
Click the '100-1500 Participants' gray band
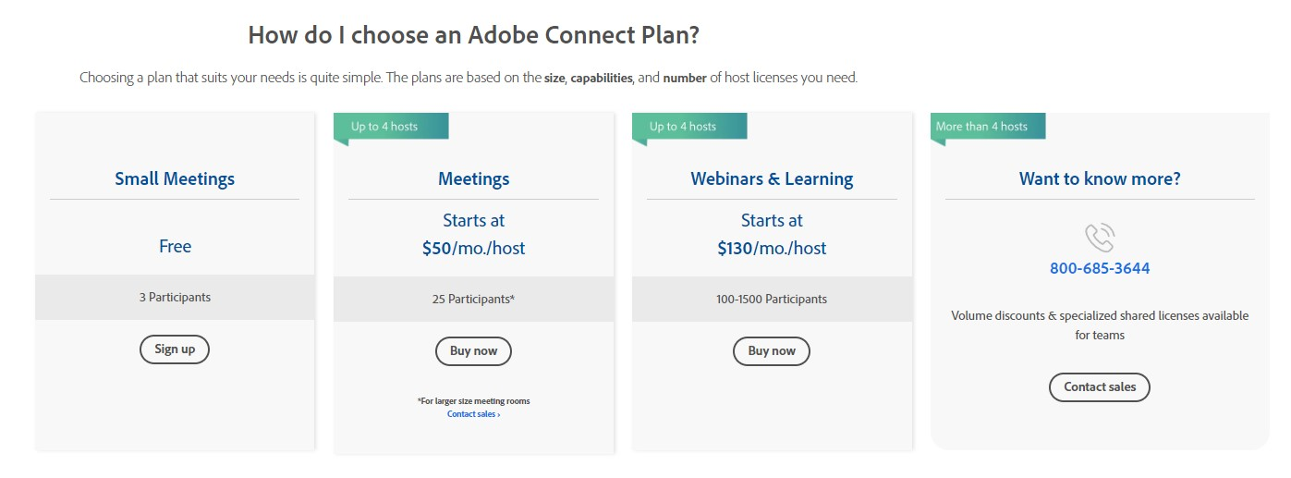tap(772, 300)
